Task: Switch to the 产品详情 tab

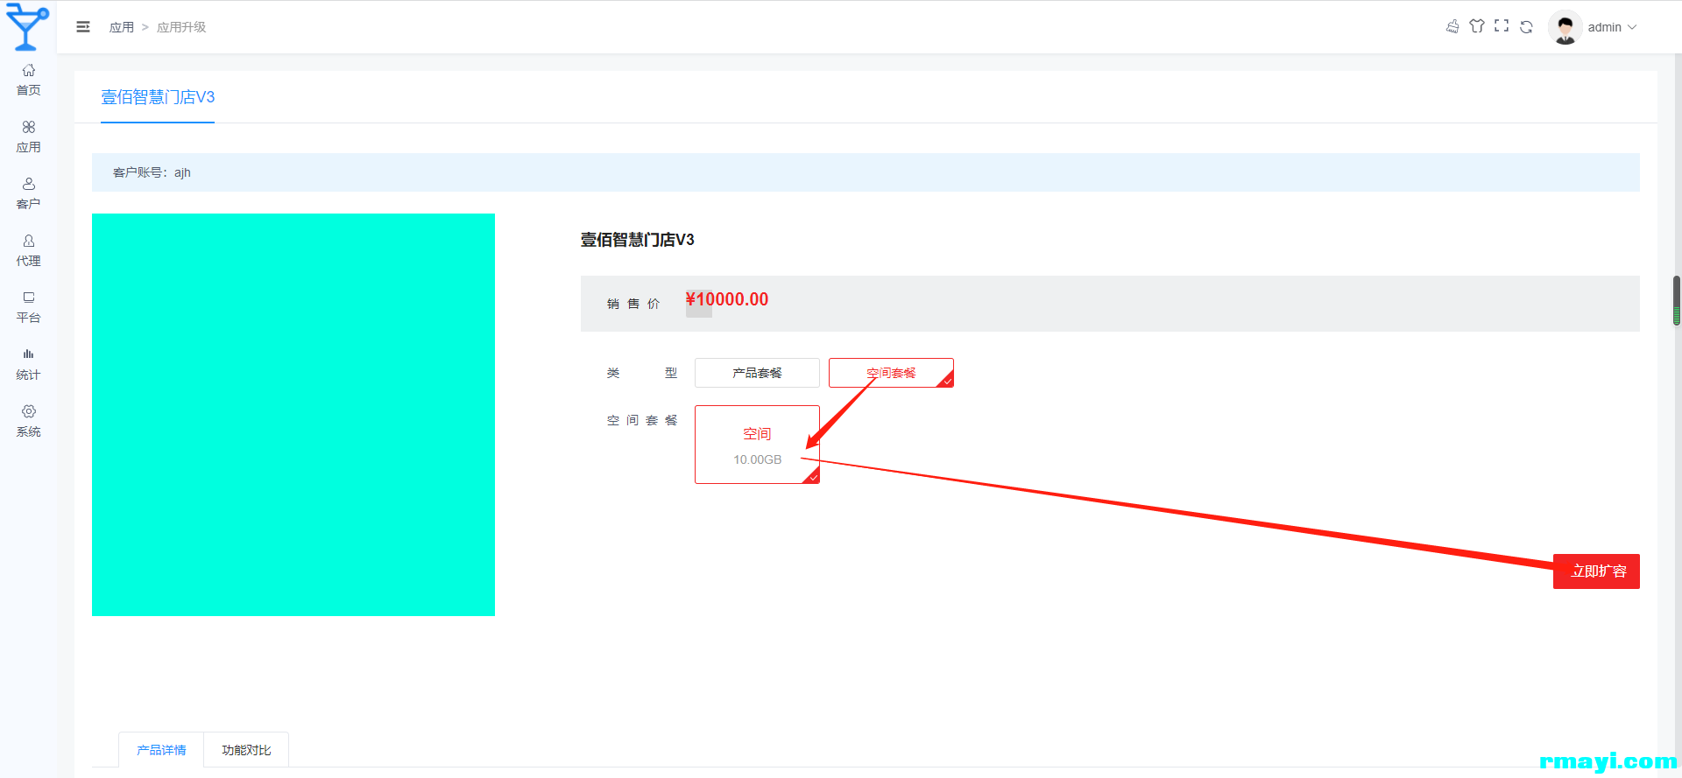Action: coord(161,750)
